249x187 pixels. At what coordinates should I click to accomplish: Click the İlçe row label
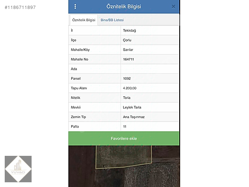[74, 40]
